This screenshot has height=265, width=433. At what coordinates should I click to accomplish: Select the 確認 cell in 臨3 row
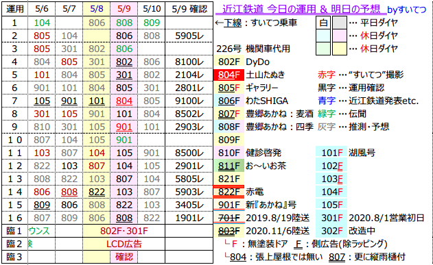pos(124,257)
